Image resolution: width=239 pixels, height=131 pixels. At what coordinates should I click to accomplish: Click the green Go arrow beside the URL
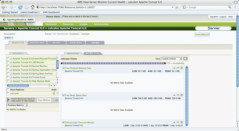177,7
